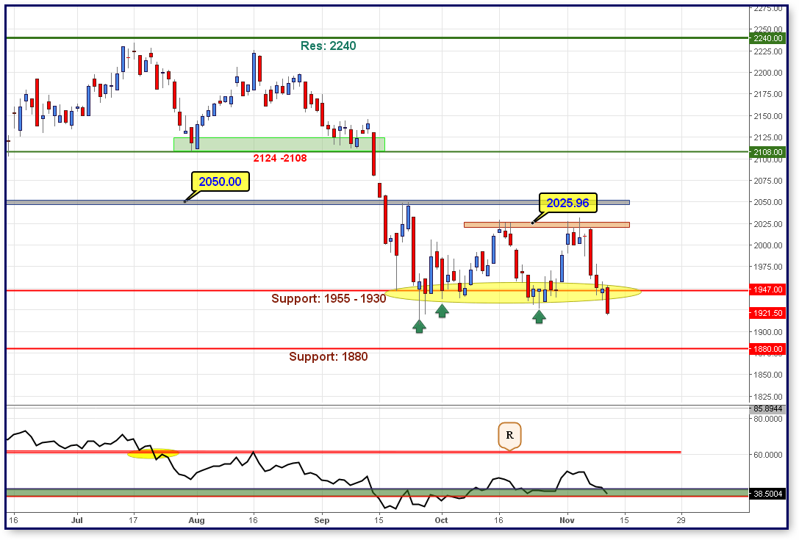
Task: Click the 2075.00 price axis label
Action: point(768,181)
